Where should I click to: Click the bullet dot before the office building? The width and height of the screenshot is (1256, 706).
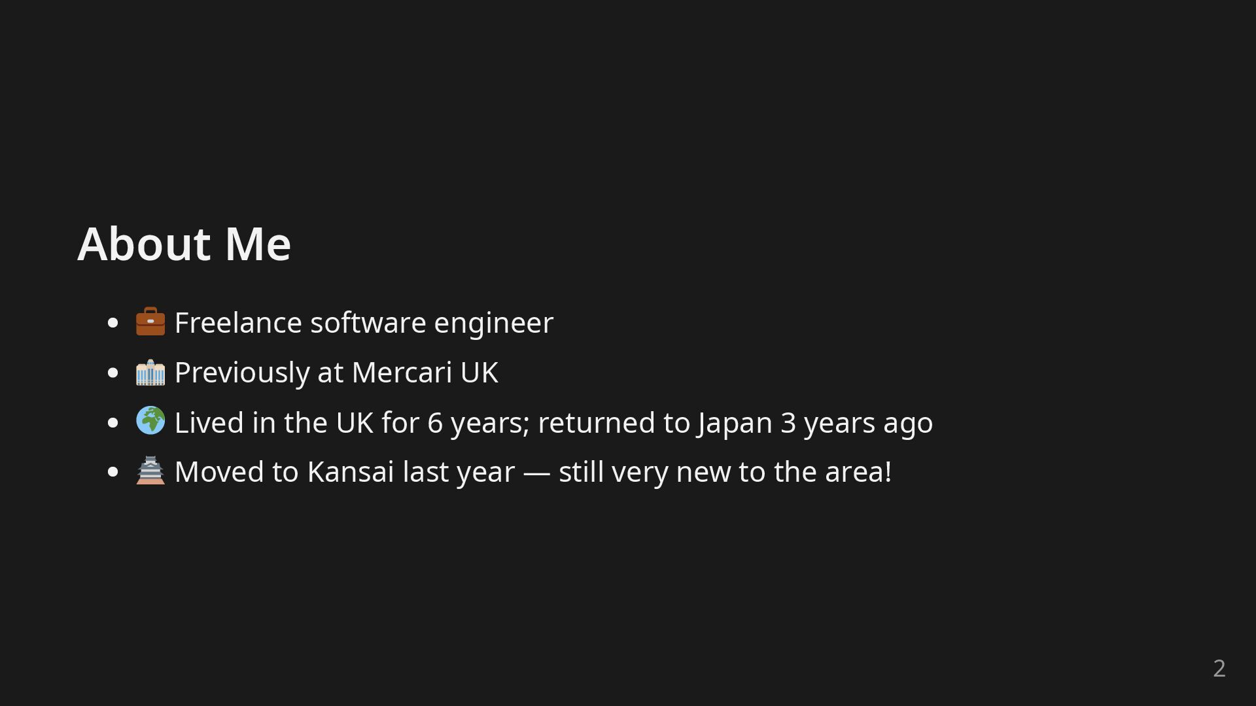[x=113, y=373]
